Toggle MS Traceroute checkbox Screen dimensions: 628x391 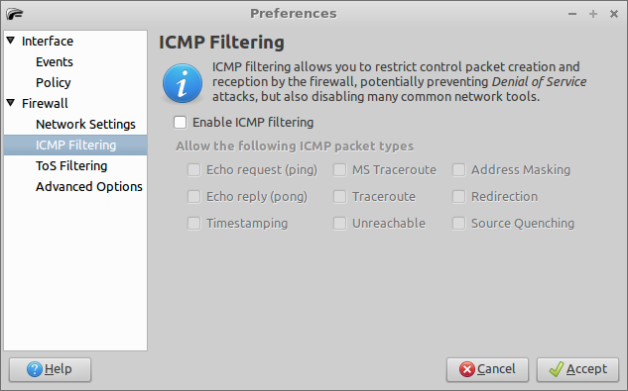[x=340, y=170]
